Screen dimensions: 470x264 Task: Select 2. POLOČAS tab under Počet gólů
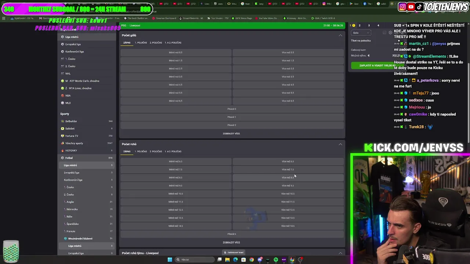point(156,43)
